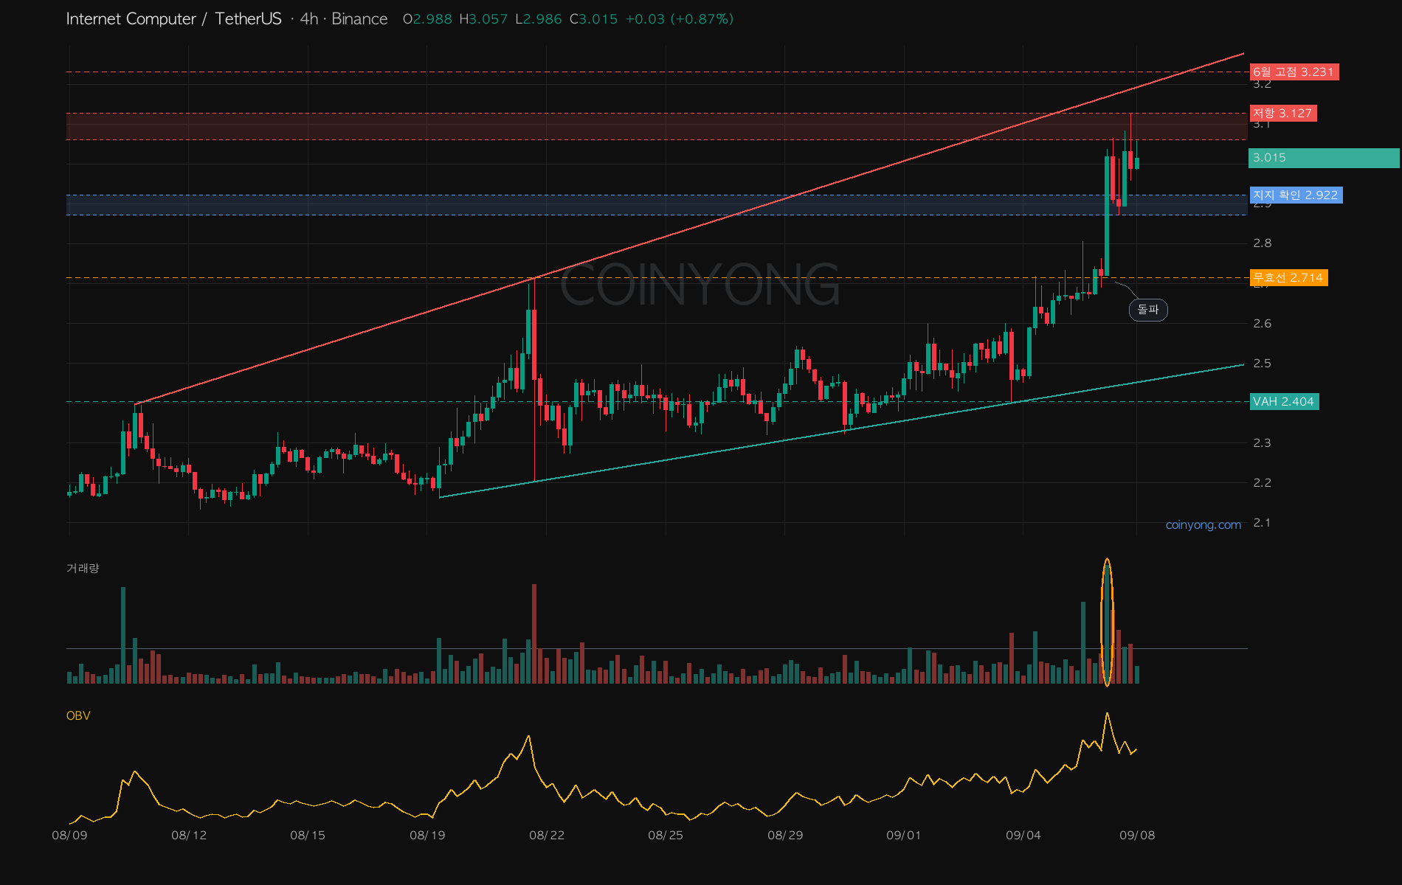Viewport: 1402px width, 885px height.
Task: Click the OBV indicator label
Action: tap(78, 716)
